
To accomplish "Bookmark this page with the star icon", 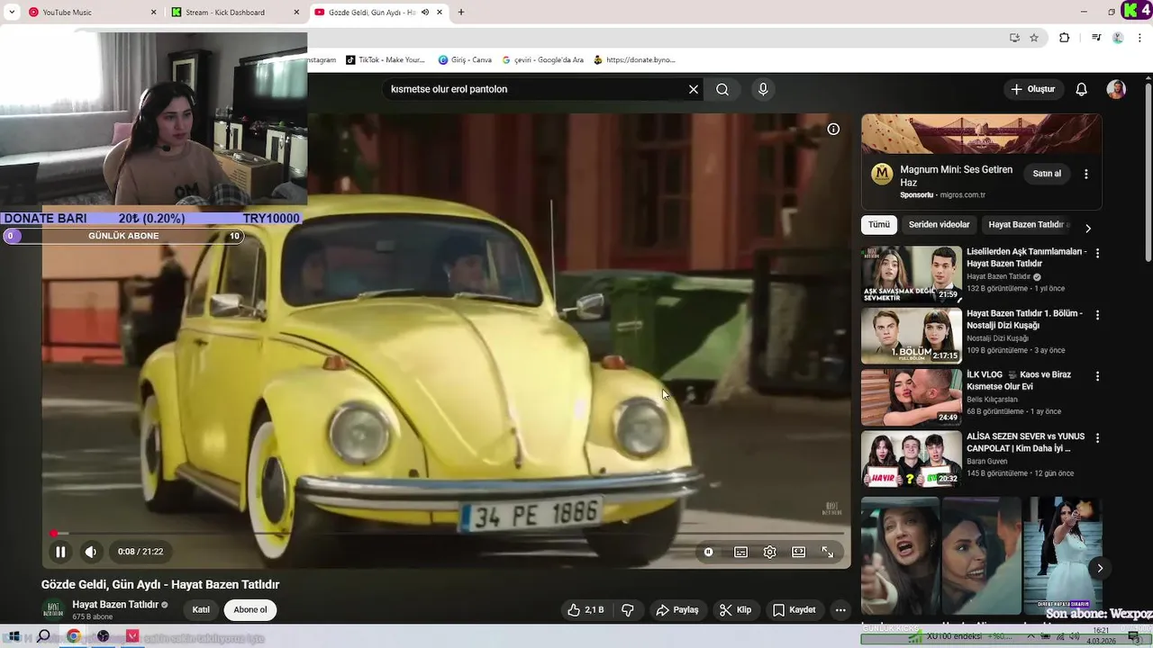I will click(x=1034, y=38).
